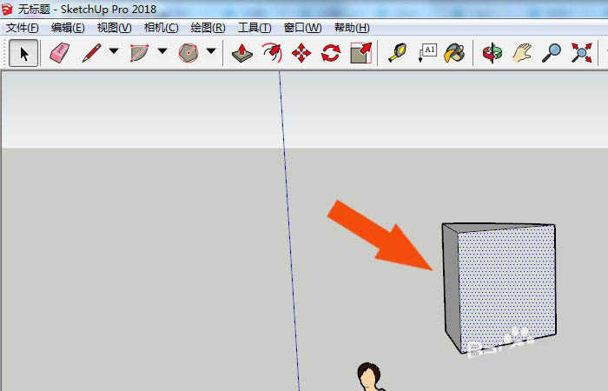
Task: Open the 相机(C) menu
Action: click(162, 28)
